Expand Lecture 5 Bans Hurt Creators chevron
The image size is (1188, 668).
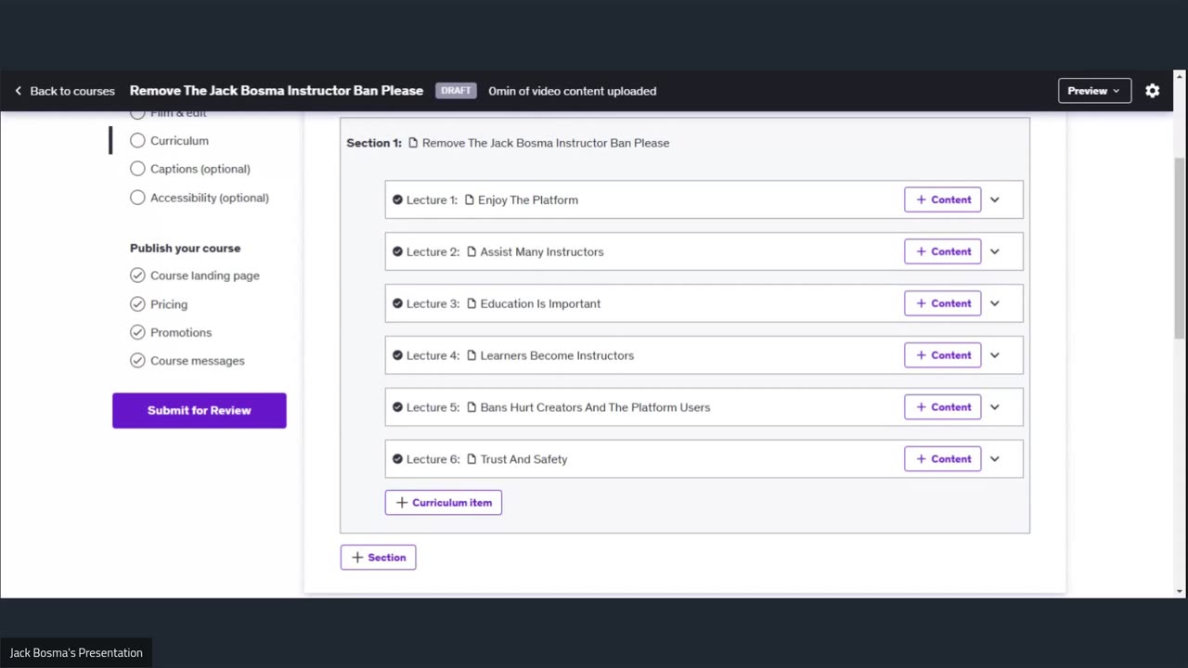(994, 407)
